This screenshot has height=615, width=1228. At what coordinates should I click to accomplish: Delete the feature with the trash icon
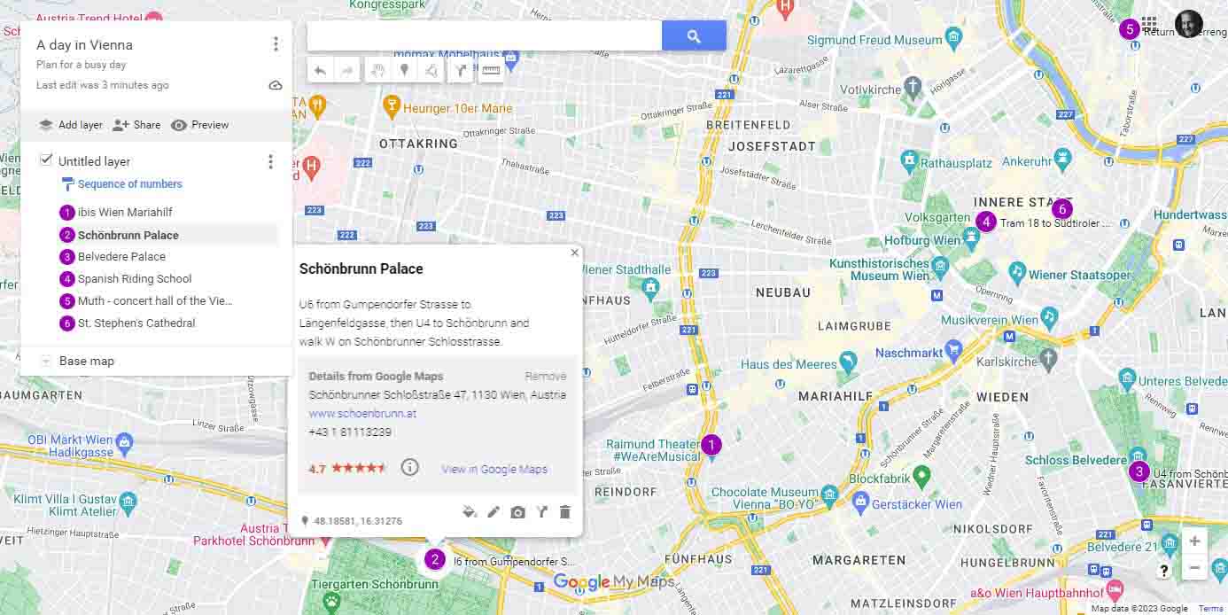tap(565, 512)
